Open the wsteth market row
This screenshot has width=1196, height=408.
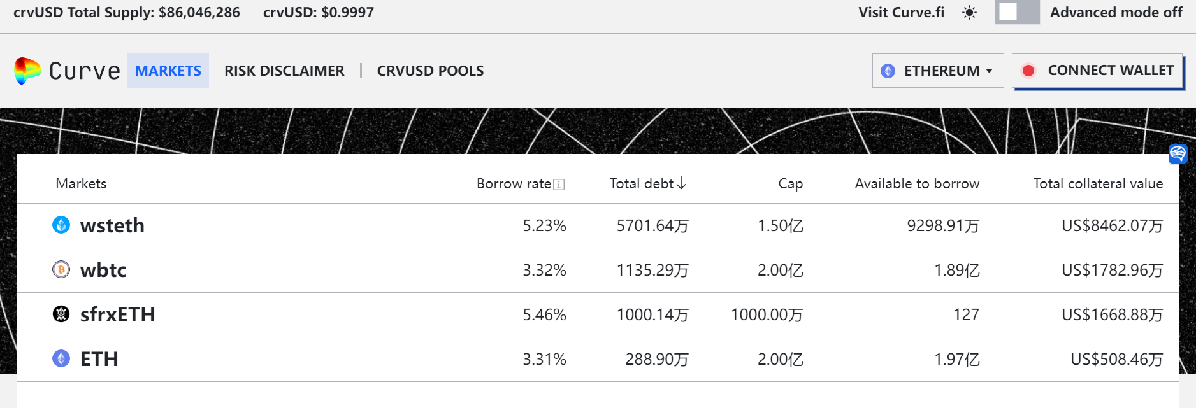pos(112,225)
